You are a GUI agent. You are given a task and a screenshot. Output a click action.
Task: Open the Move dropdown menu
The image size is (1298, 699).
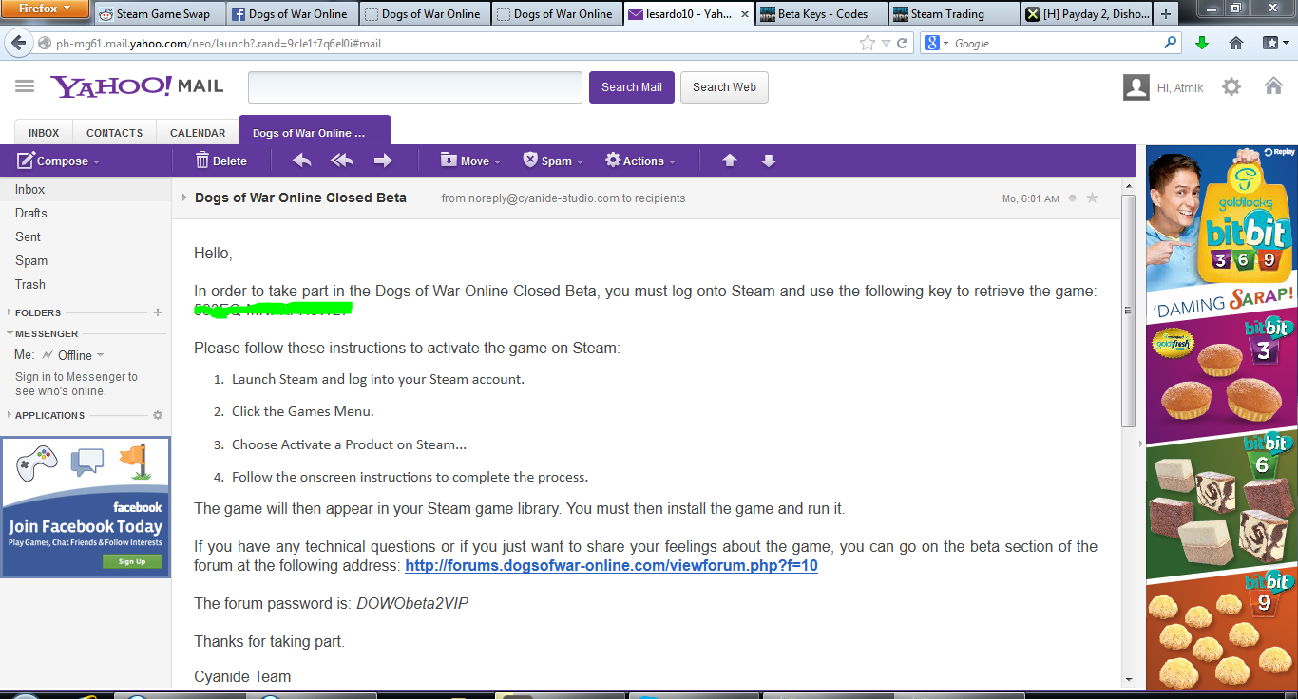(x=471, y=161)
